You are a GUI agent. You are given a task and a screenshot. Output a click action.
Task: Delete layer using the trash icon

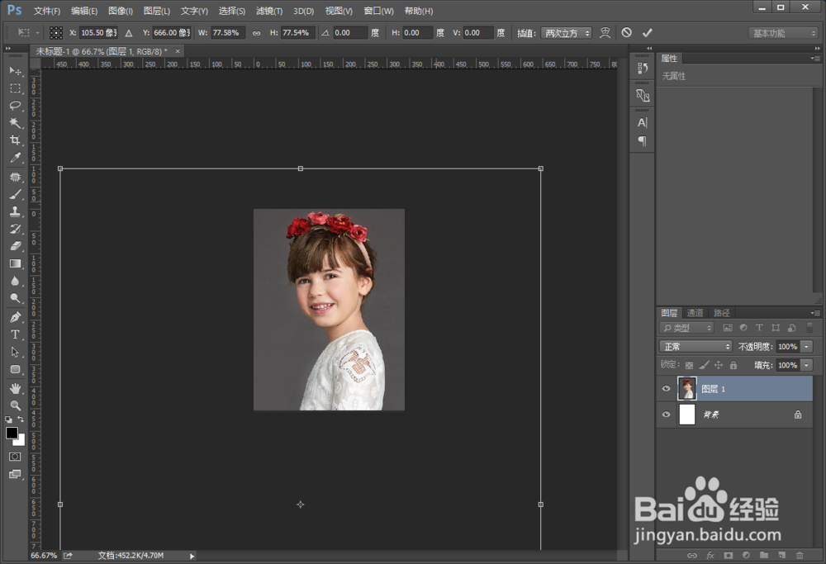800,556
